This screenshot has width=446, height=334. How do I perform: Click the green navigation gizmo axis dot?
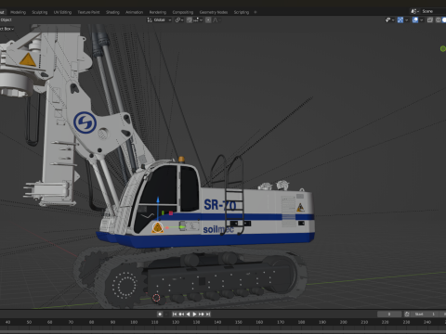pyautogui.click(x=443, y=48)
